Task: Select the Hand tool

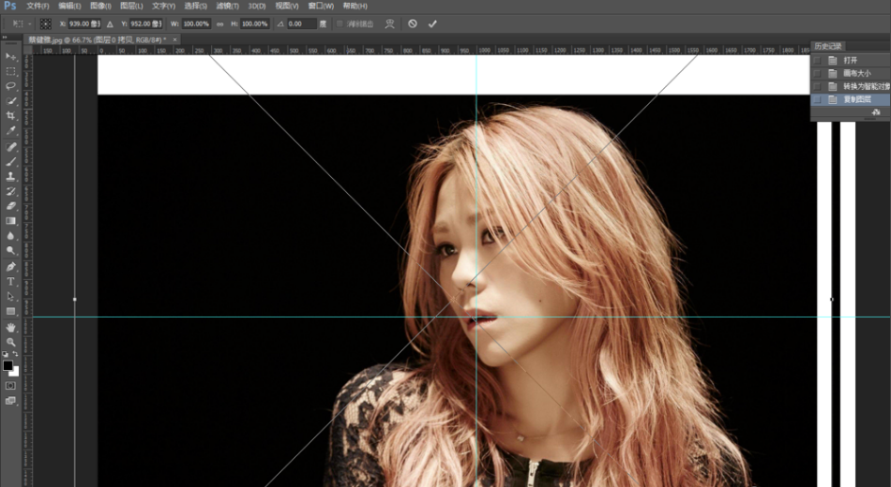Action: click(11, 328)
